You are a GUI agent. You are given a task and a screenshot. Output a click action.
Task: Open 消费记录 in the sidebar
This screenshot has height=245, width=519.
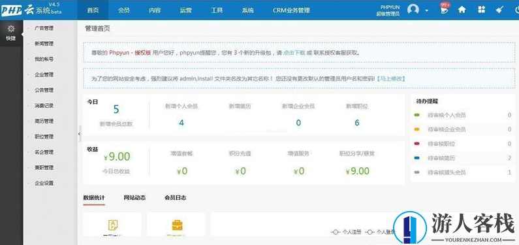pos(44,106)
